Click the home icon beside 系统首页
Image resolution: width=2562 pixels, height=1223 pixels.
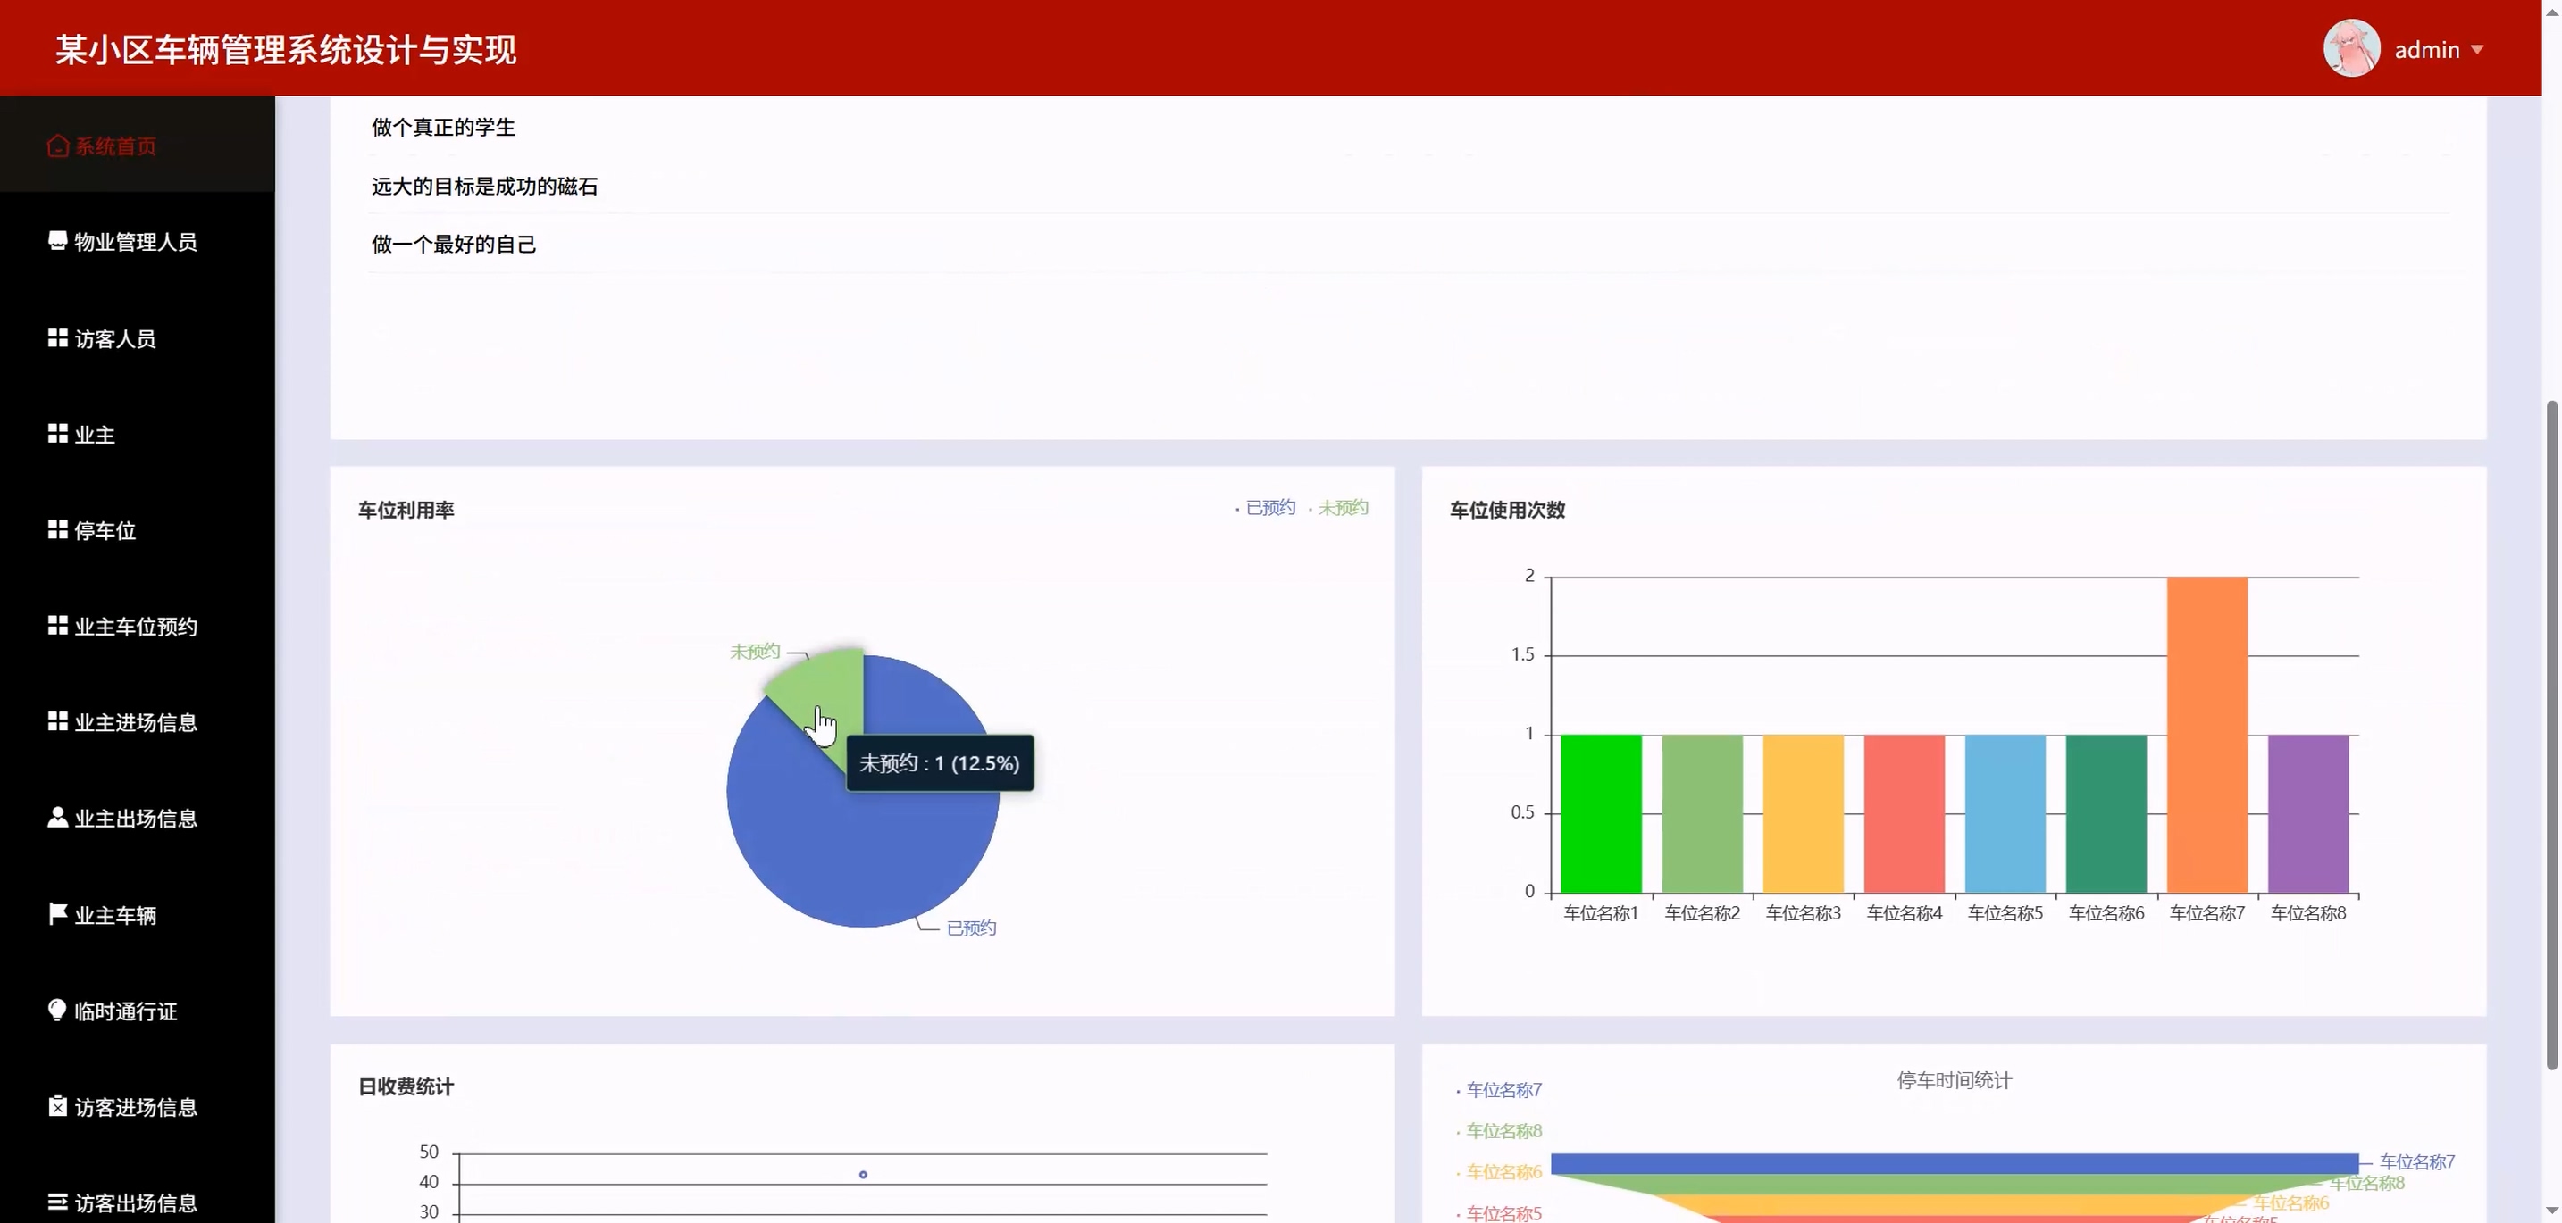(58, 146)
